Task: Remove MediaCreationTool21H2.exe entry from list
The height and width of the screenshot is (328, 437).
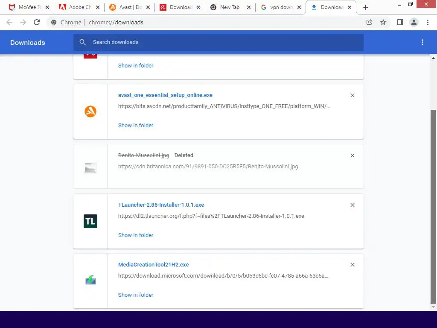Action: [x=352, y=265]
